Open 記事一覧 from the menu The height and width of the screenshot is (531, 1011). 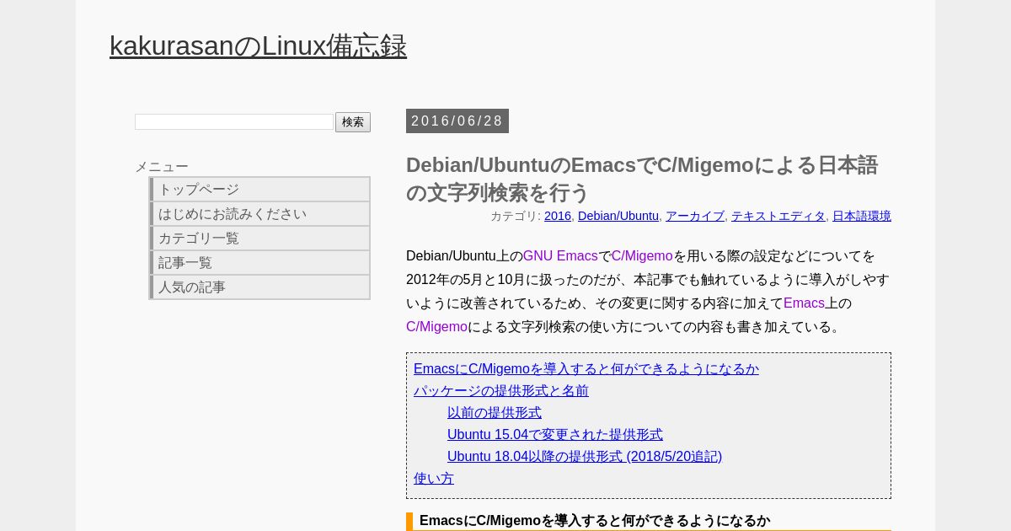point(260,263)
